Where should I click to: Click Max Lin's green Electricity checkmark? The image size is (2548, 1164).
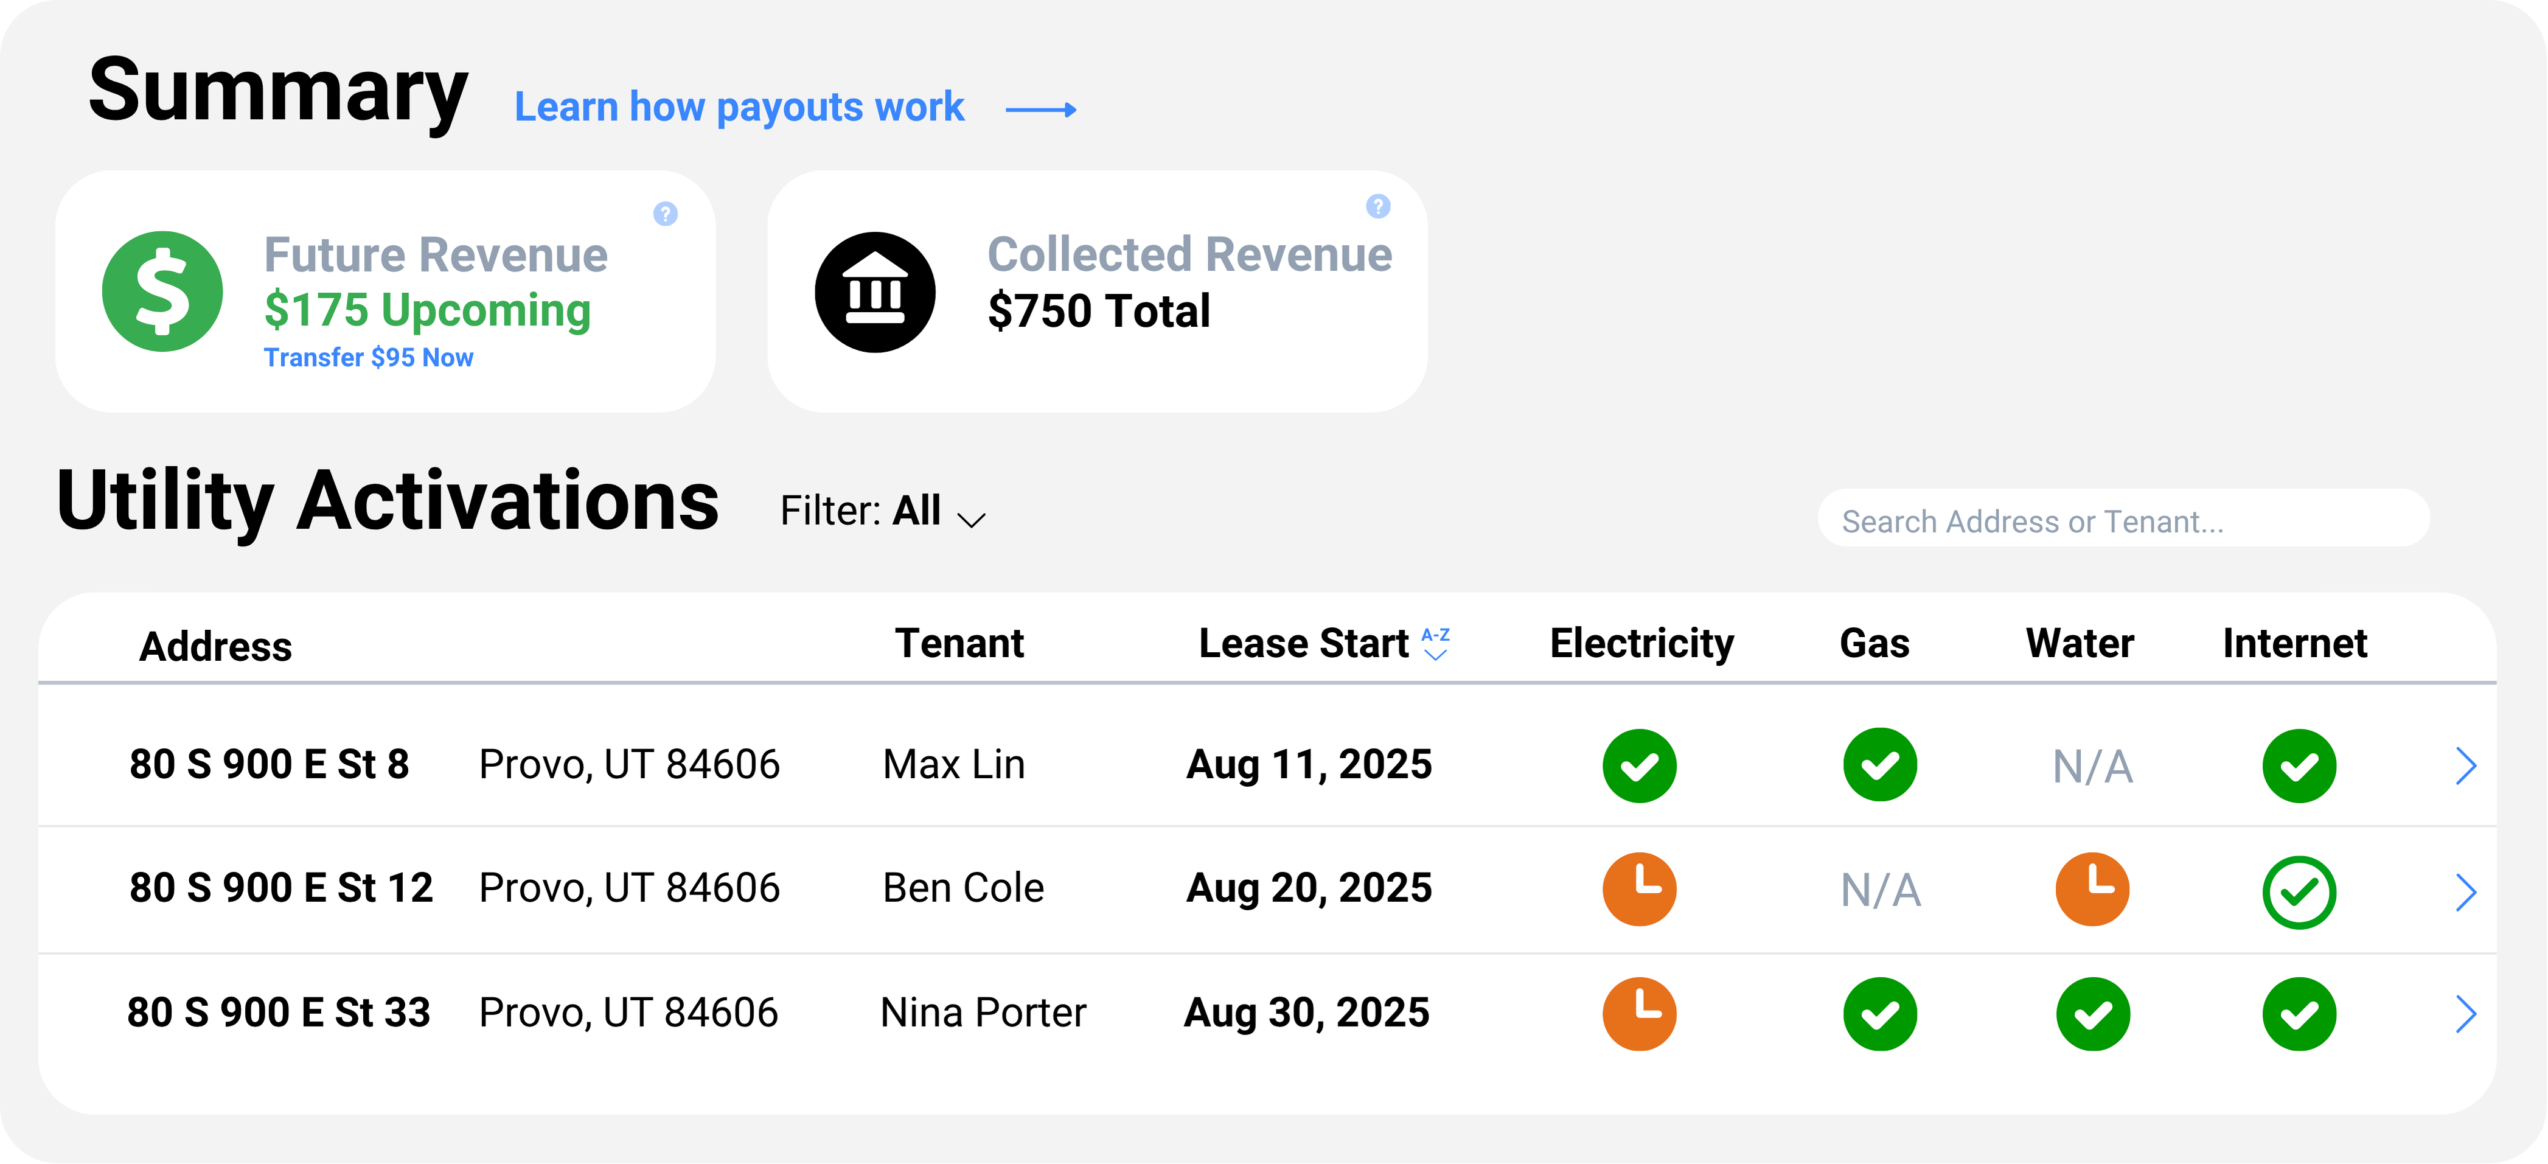1639,765
